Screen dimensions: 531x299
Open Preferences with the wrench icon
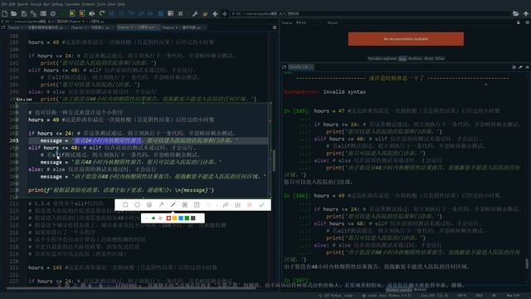point(195,13)
